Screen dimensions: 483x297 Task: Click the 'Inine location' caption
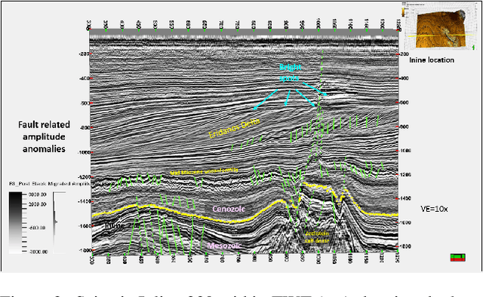pyautogui.click(x=432, y=60)
